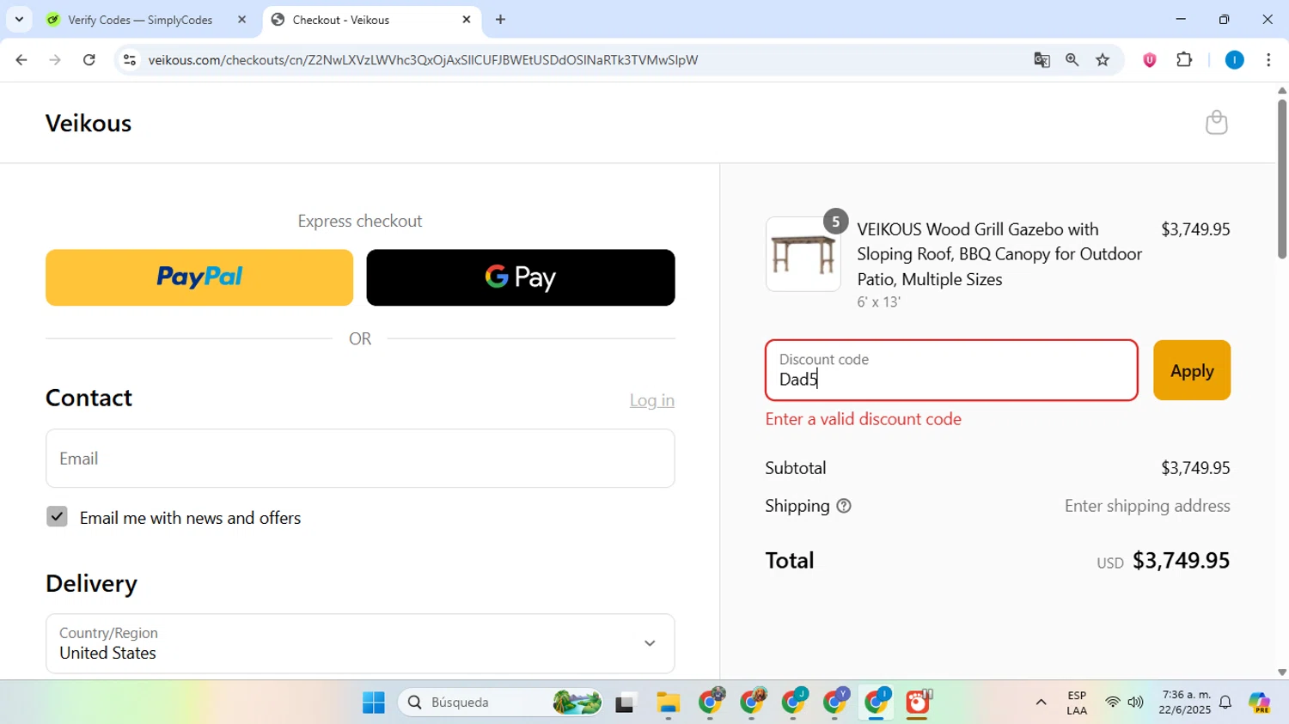Expand the Country/Region dropdown
Screen dimensions: 1289x724
(x=360, y=643)
